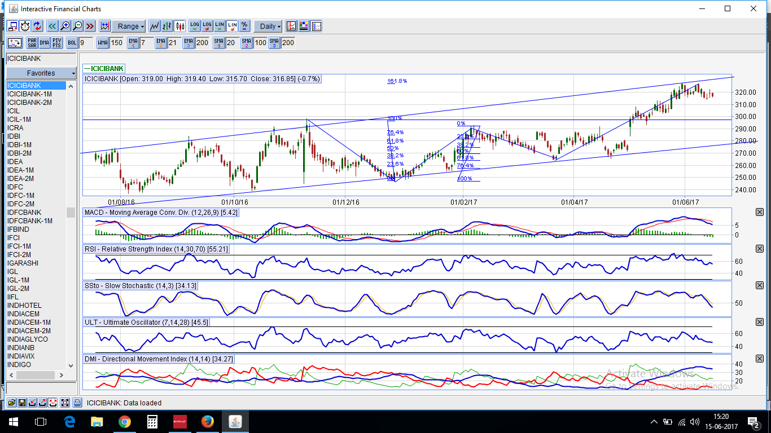771x433 pixels.
Task: Select LIN not-equal scale option
Action: click(232, 26)
